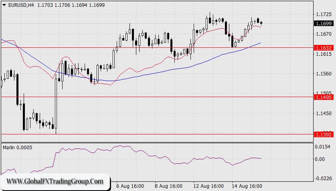Select the last candlestick on the chart
The image size is (336, 191).
[261, 23]
